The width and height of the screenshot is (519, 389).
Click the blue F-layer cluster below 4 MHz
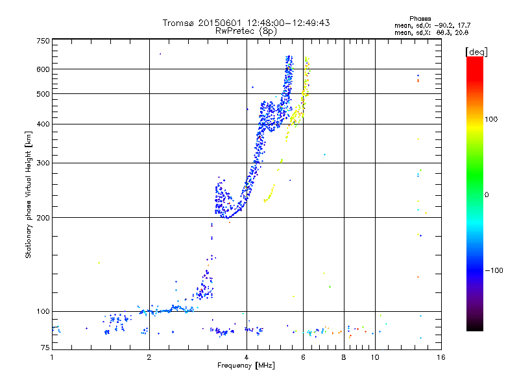(x=226, y=200)
